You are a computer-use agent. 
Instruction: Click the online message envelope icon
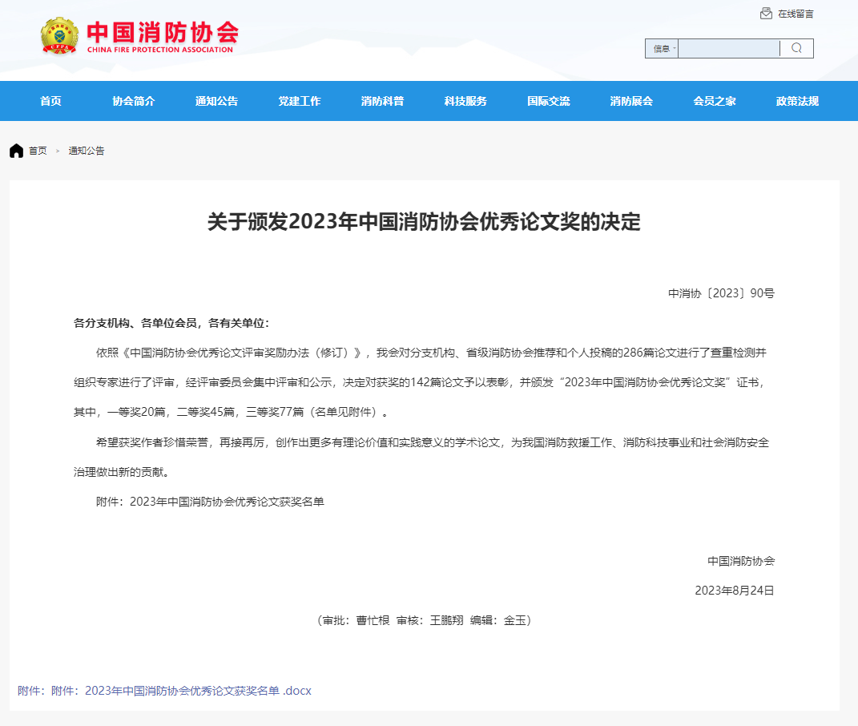click(766, 13)
